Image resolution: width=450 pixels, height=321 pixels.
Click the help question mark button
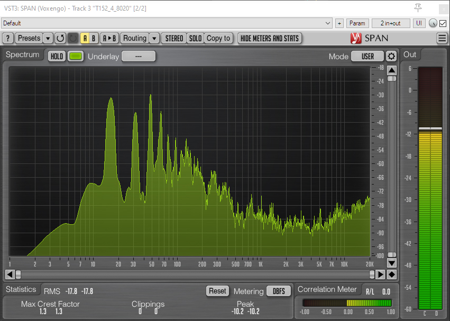pyautogui.click(x=8, y=38)
